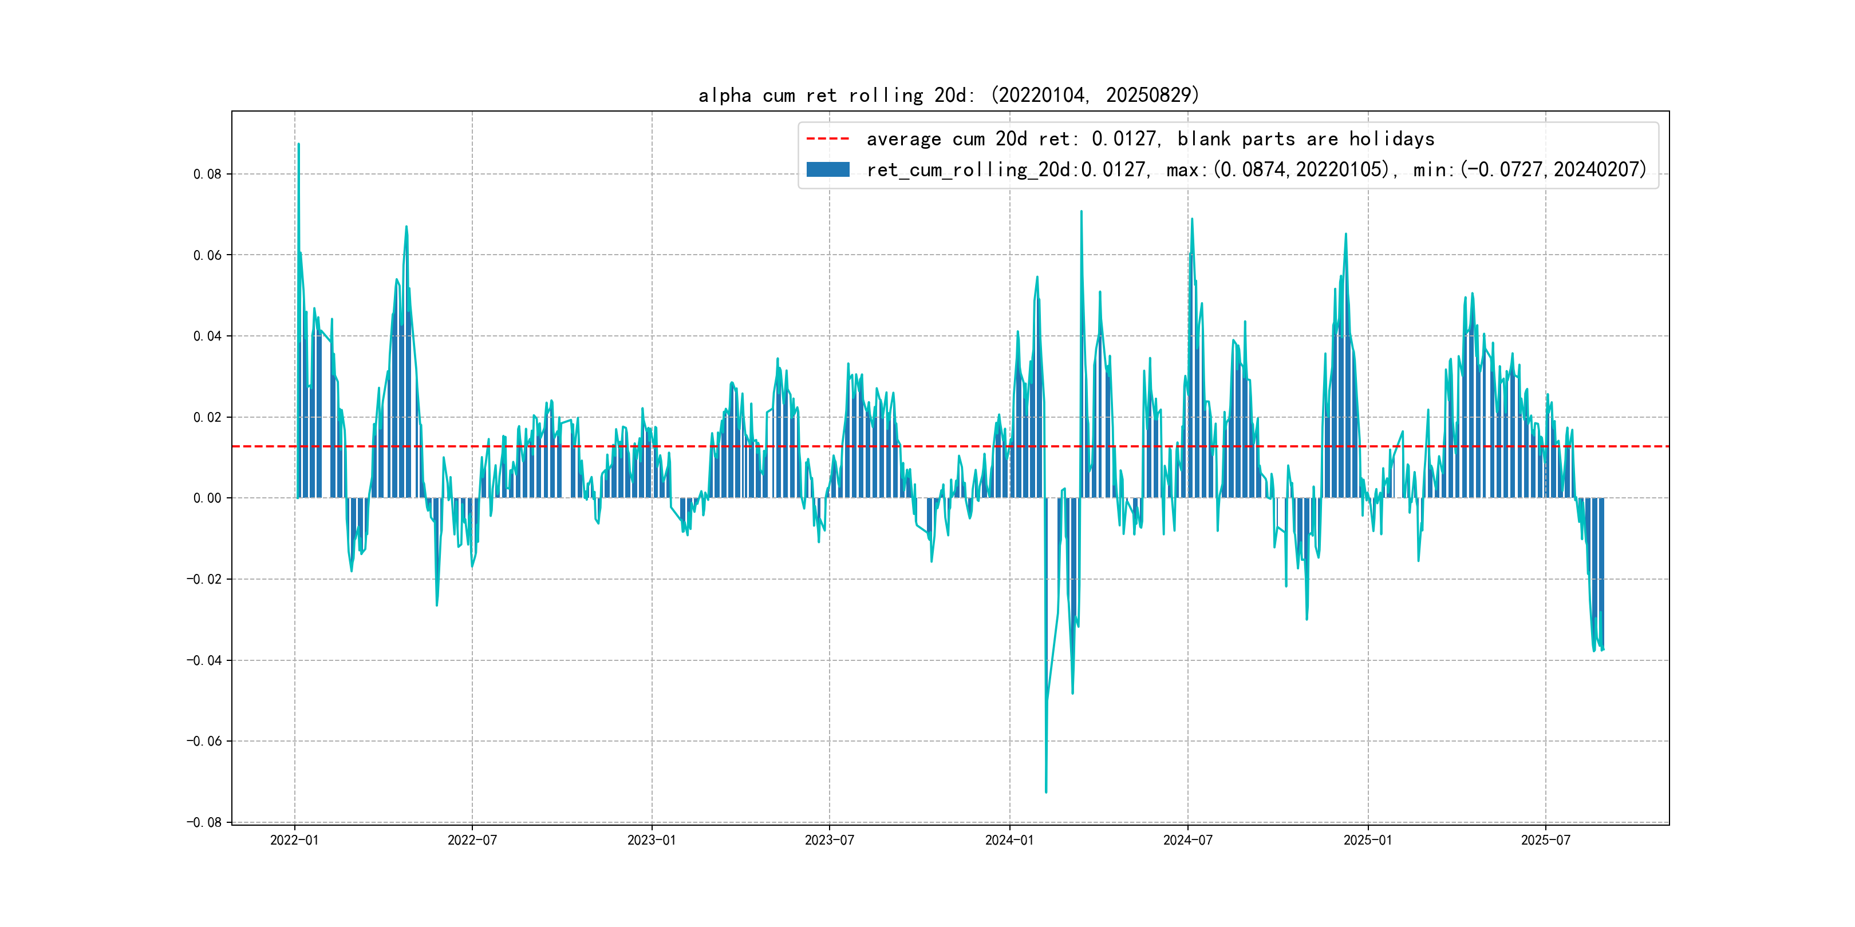Click the blue legend color patch
1855x927 pixels.
[827, 169]
